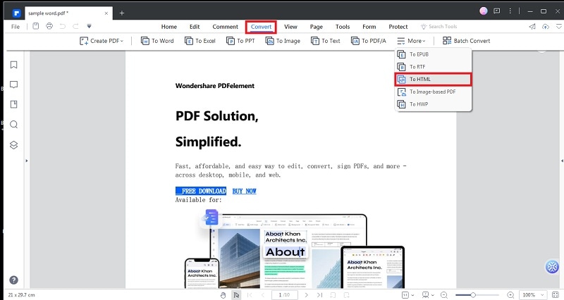Convert the PDF To Image
Viewport: 564px width, 300px height.
click(283, 41)
